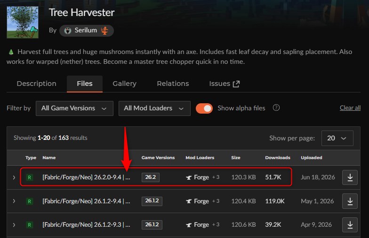Toggle Show alpha files switch
The height and width of the screenshot is (238, 369).
click(x=204, y=108)
